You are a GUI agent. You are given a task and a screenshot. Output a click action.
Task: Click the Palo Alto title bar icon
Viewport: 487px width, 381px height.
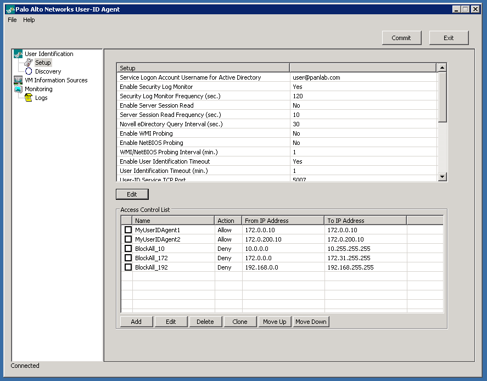click(x=9, y=9)
